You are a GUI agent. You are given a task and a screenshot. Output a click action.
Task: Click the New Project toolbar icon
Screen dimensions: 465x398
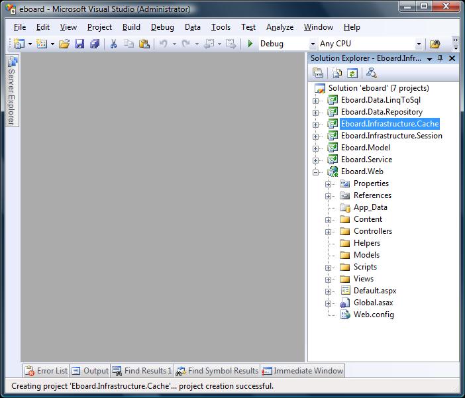[x=19, y=44]
